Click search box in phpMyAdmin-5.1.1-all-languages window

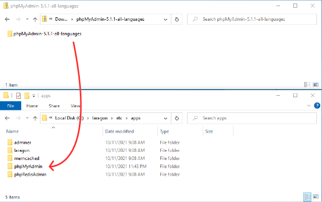[x=252, y=19]
